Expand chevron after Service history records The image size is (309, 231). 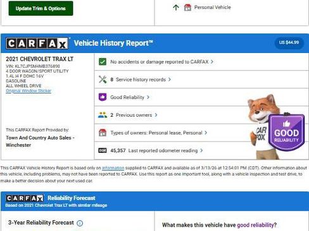tap(170, 80)
